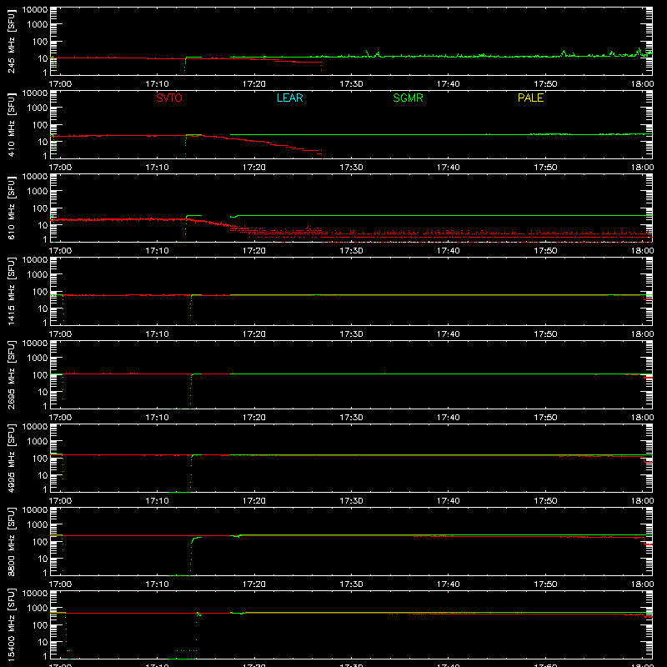The image size is (667, 667).
Task: Click the 1000 y-axis value on 4995 MHz panel
Action: (38, 442)
